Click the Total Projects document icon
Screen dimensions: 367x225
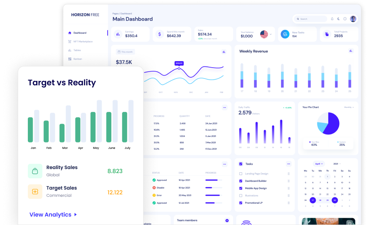[327, 34]
